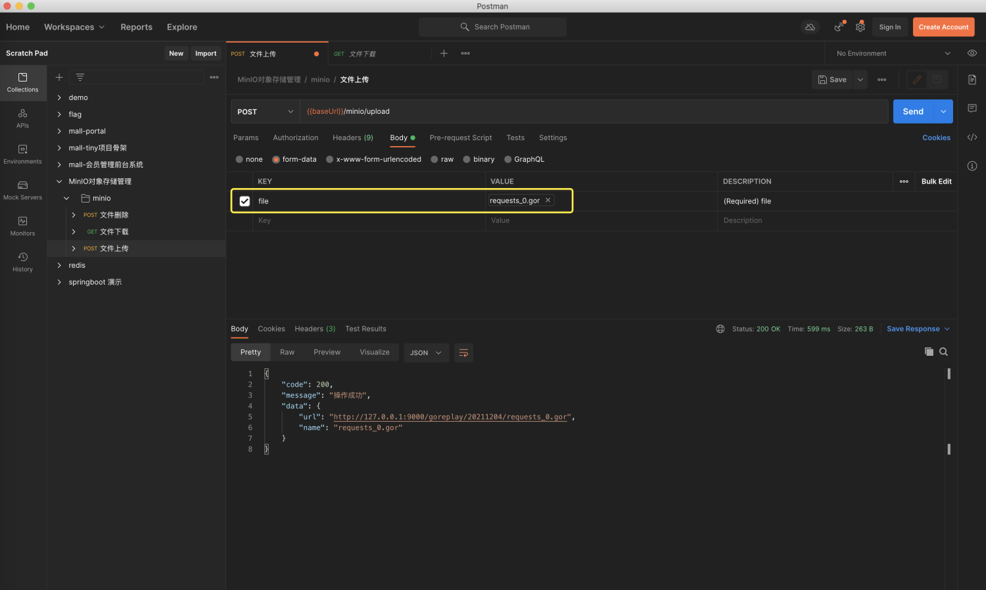Click the satellite capture requests icon
Viewport: 986px width, 590px height.
click(x=839, y=27)
